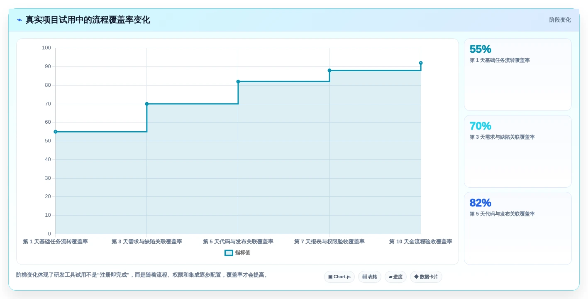Open the 55% stat card
This screenshot has width=588, height=299.
517,74
